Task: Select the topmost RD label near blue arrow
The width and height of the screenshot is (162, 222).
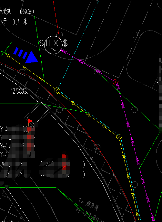Action: click(x=9, y=56)
